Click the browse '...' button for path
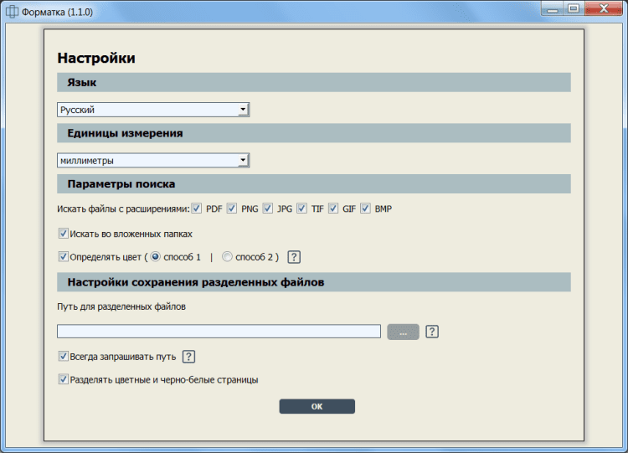628x453 pixels. 403,332
